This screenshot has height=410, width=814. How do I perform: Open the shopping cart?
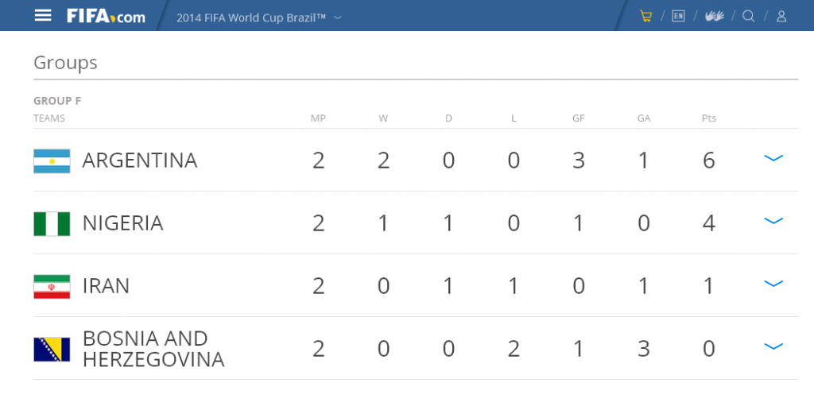[x=645, y=16]
